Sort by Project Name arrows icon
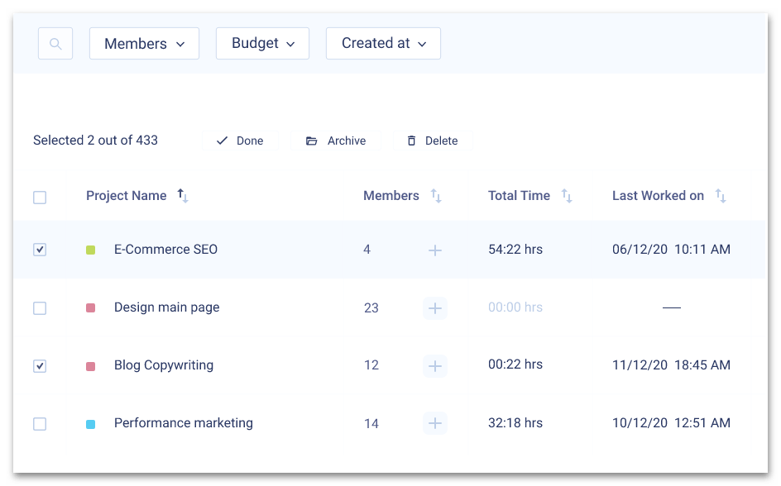The image size is (781, 486). point(183,196)
